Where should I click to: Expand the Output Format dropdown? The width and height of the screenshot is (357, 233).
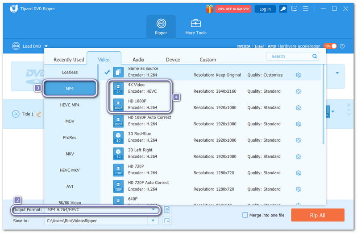point(154,209)
